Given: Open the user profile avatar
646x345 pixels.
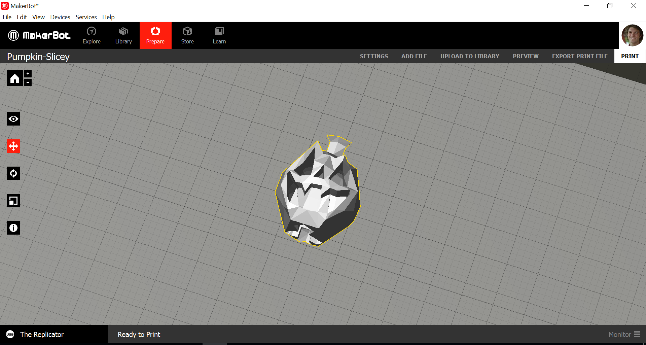Looking at the screenshot, I should pos(632,35).
